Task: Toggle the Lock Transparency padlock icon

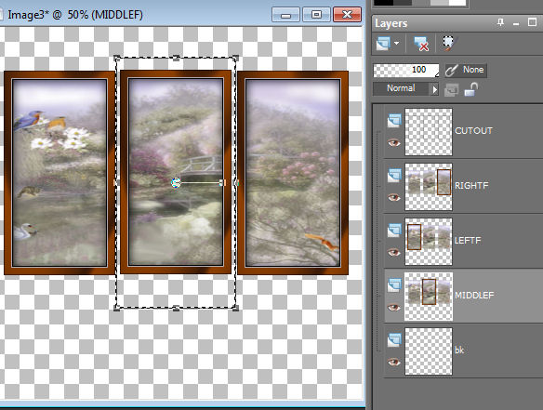Action: [471, 89]
